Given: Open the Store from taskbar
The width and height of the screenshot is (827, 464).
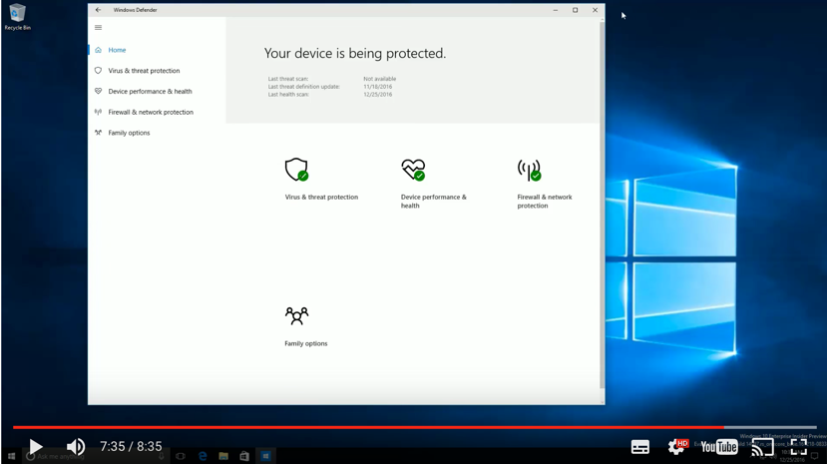Looking at the screenshot, I should [244, 456].
